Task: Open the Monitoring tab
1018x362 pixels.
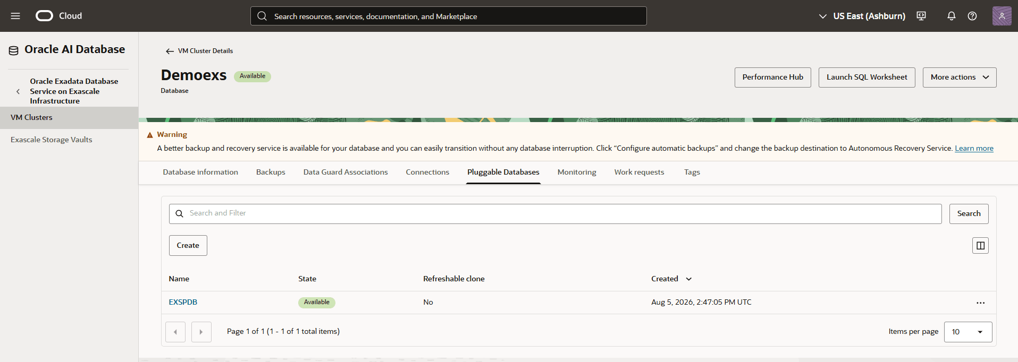Action: point(577,172)
